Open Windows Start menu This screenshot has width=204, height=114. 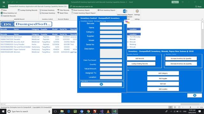pos(3,111)
